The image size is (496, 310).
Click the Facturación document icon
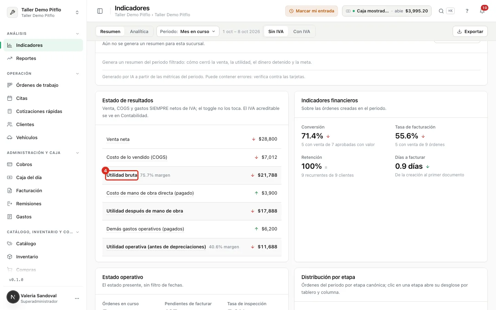10,190
